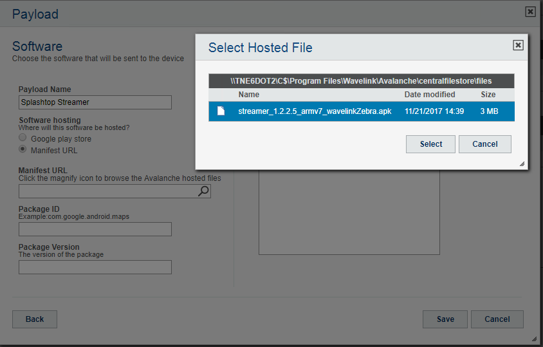Viewport: 543px width, 347px height.
Task: Focus the Payload Name text field
Action: tap(95, 102)
